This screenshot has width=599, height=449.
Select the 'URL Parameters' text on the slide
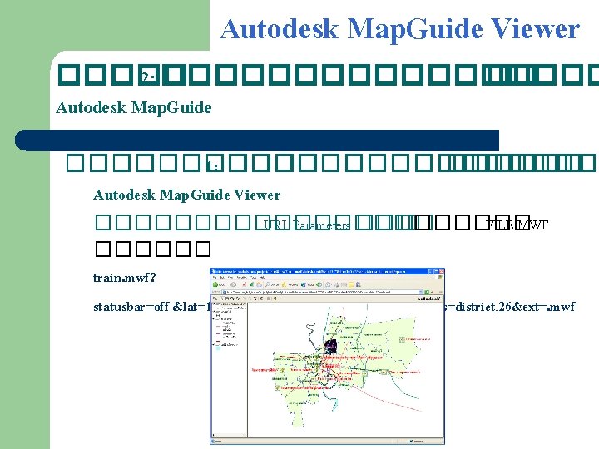point(307,225)
